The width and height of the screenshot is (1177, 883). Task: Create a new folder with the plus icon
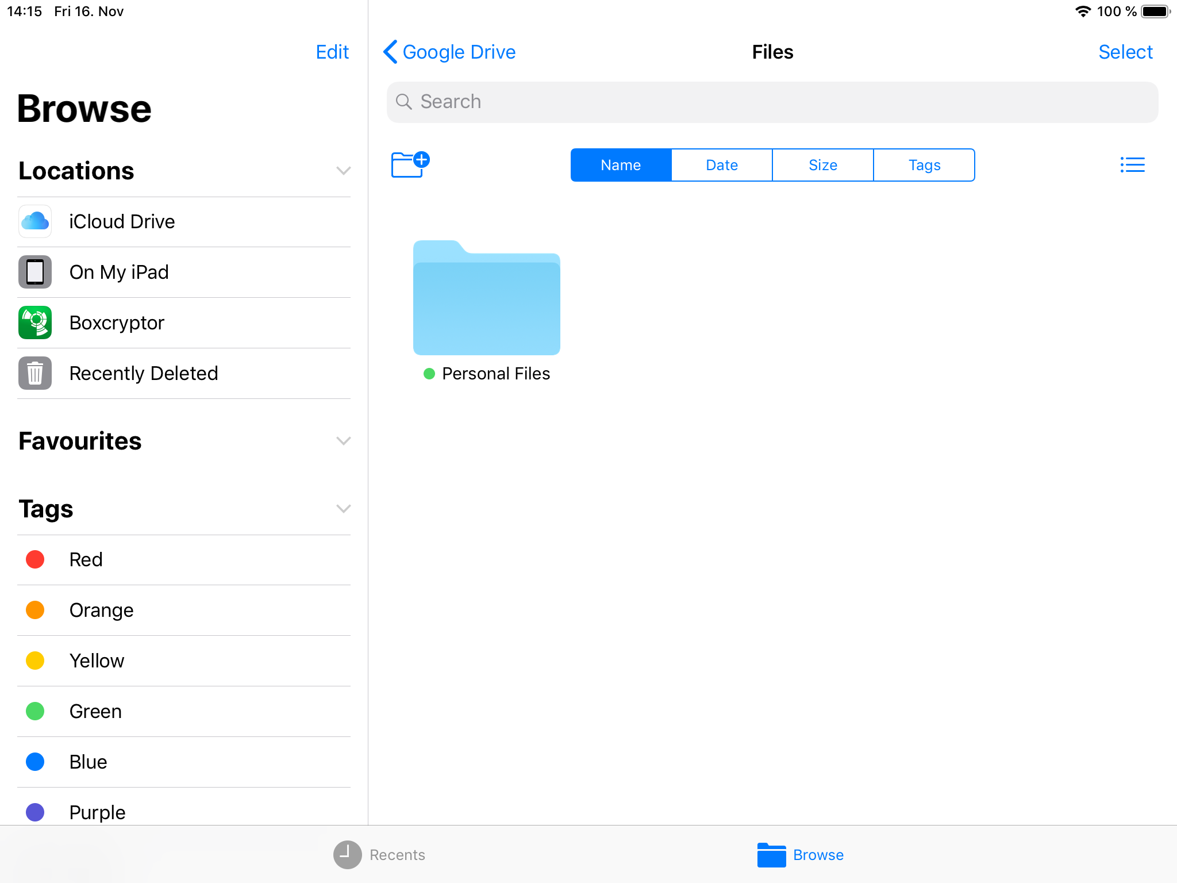tap(410, 165)
